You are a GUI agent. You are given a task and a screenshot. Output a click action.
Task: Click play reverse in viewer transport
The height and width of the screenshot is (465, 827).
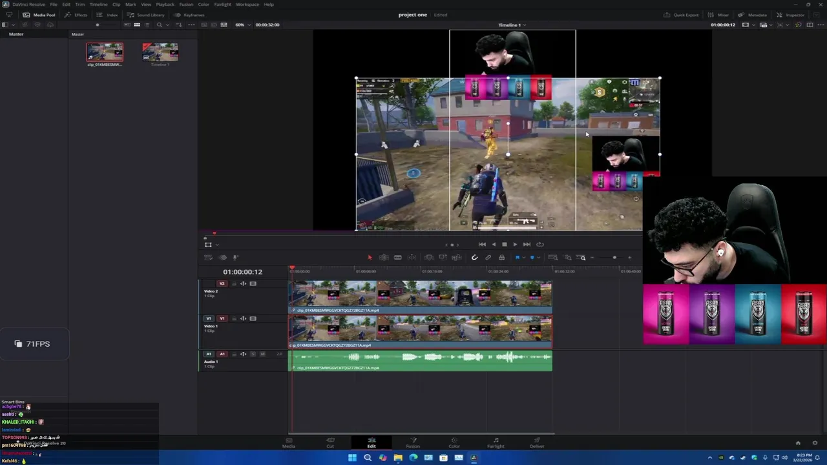click(x=494, y=244)
